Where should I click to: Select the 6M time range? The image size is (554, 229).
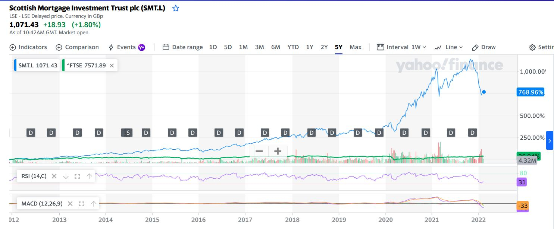pos(276,47)
